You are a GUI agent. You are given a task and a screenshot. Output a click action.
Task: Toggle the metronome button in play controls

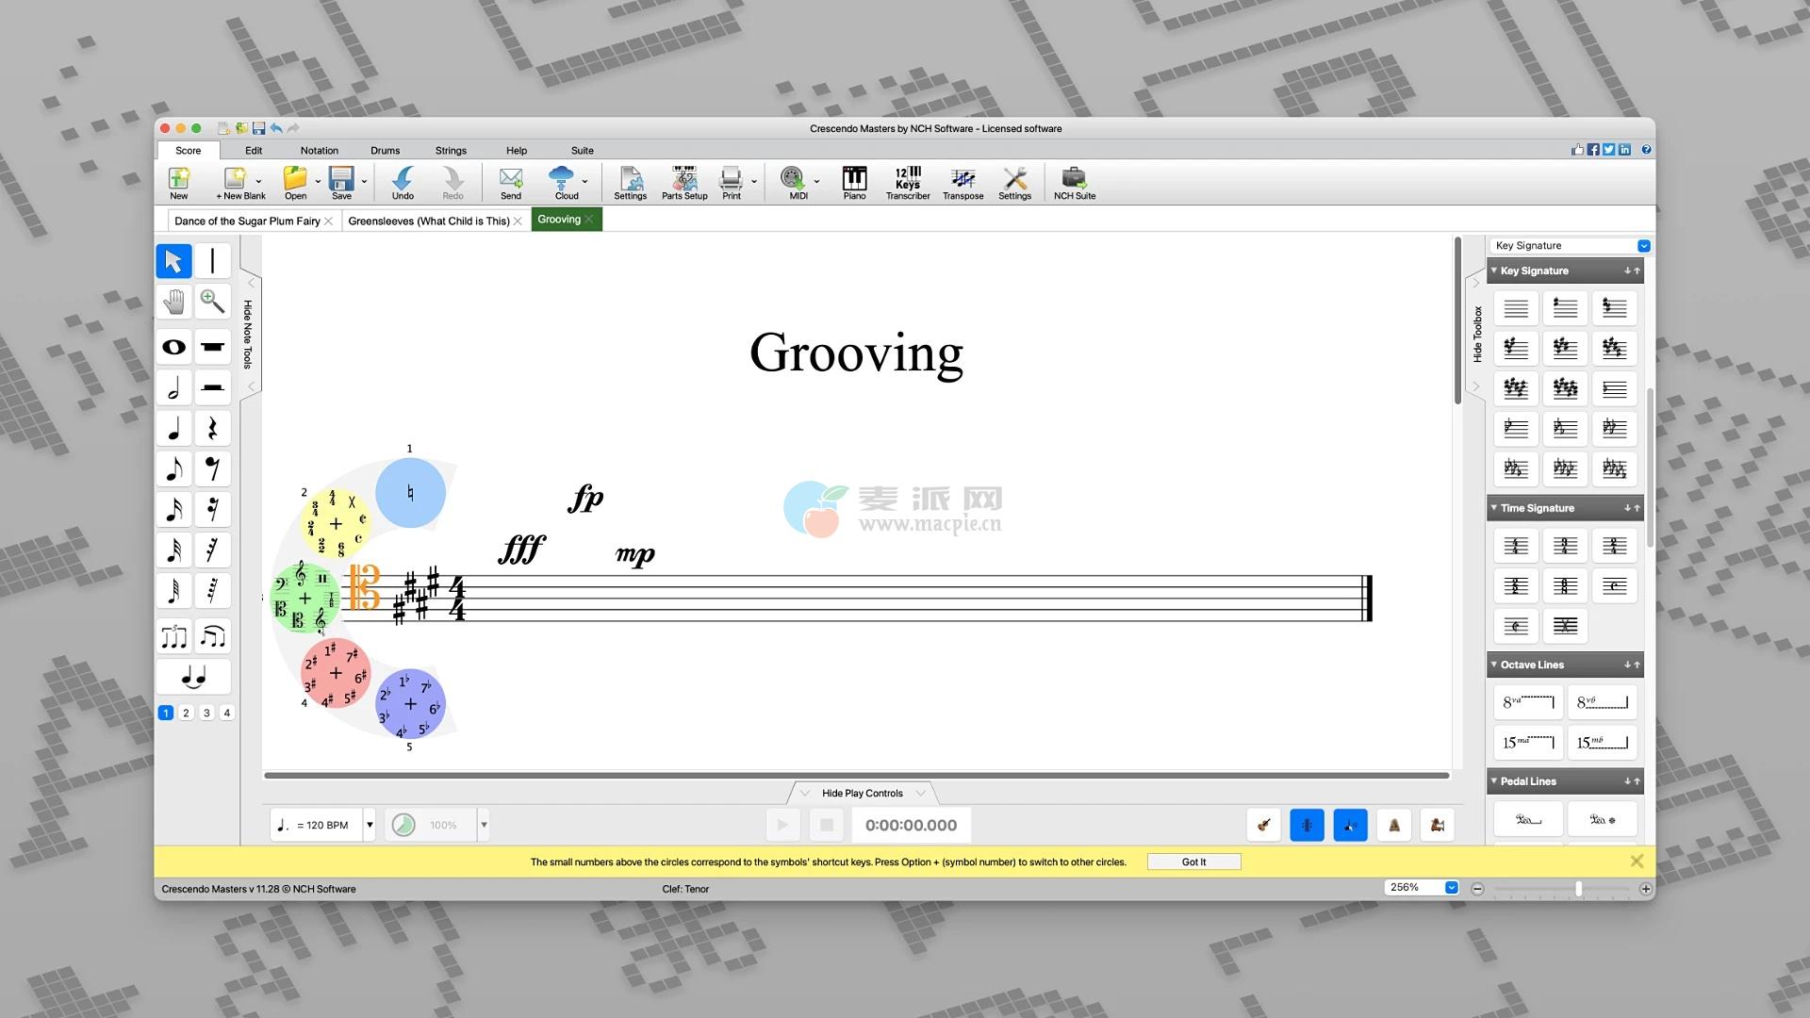click(x=1393, y=826)
